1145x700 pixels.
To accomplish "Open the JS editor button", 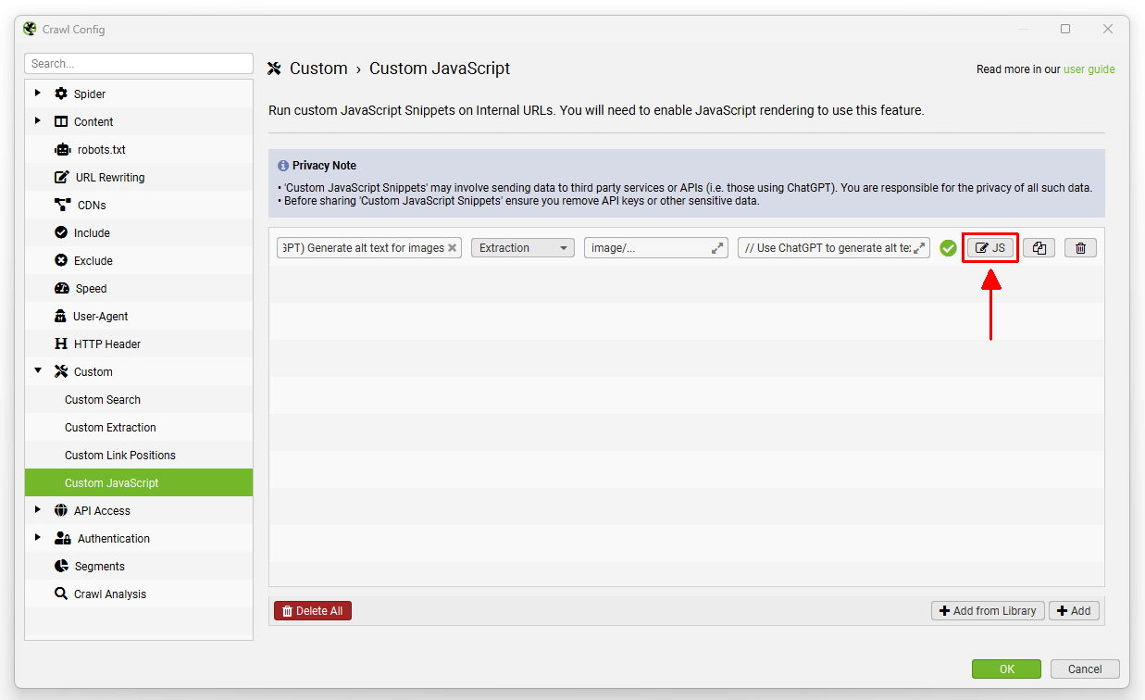I will [x=990, y=248].
